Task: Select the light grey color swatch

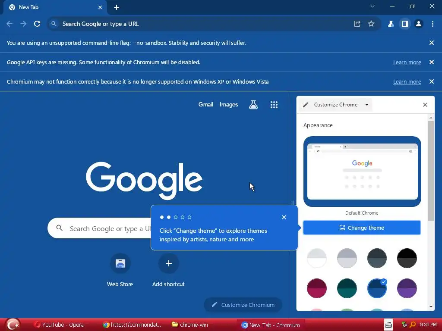Action: (347, 258)
